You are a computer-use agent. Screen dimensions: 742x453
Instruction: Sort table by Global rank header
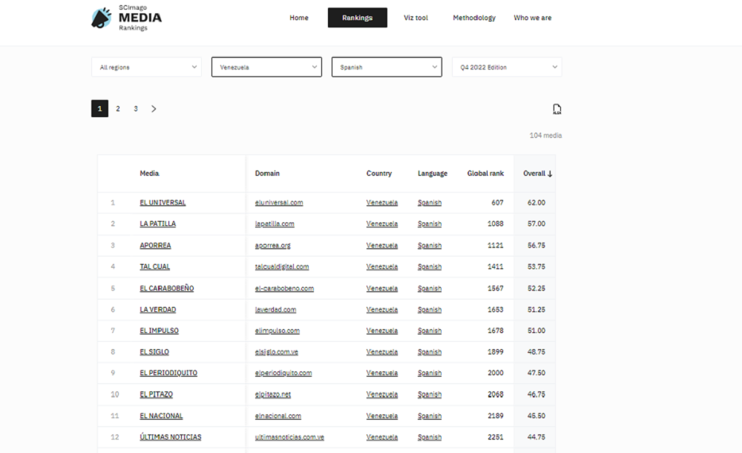(485, 173)
